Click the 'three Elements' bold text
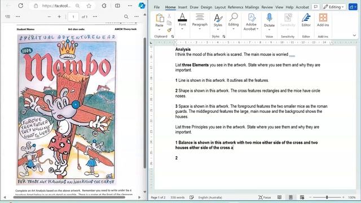 195,65
